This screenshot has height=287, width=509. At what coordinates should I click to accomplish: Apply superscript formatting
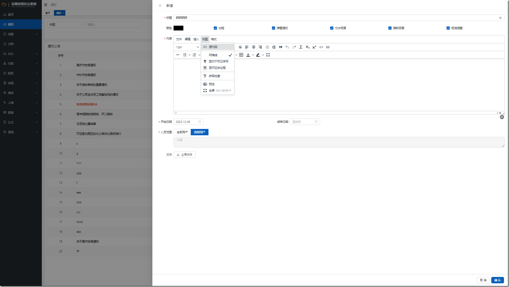314,47
